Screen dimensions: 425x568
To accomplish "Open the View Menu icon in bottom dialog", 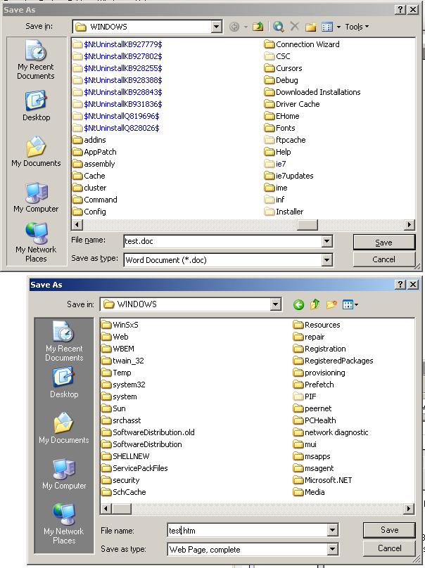I will pyautogui.click(x=350, y=304).
